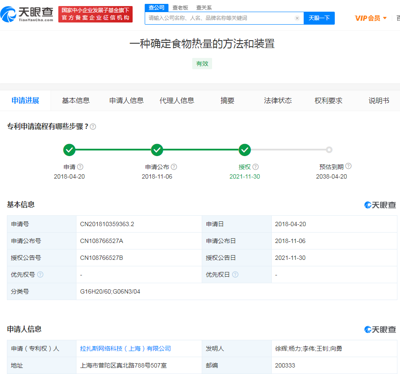Click help icon next to 授权 step
Screen dimensions: 400x374
click(x=256, y=167)
